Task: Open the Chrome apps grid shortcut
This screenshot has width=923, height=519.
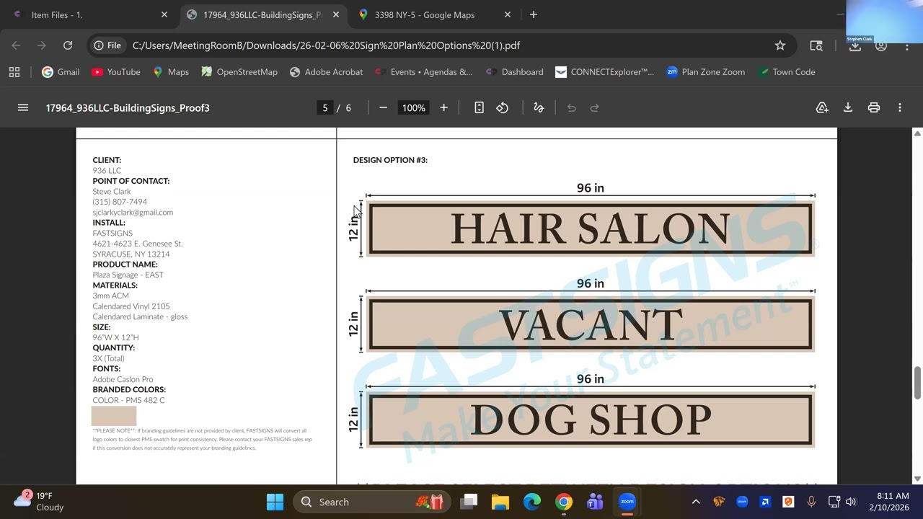Action: pos(14,72)
